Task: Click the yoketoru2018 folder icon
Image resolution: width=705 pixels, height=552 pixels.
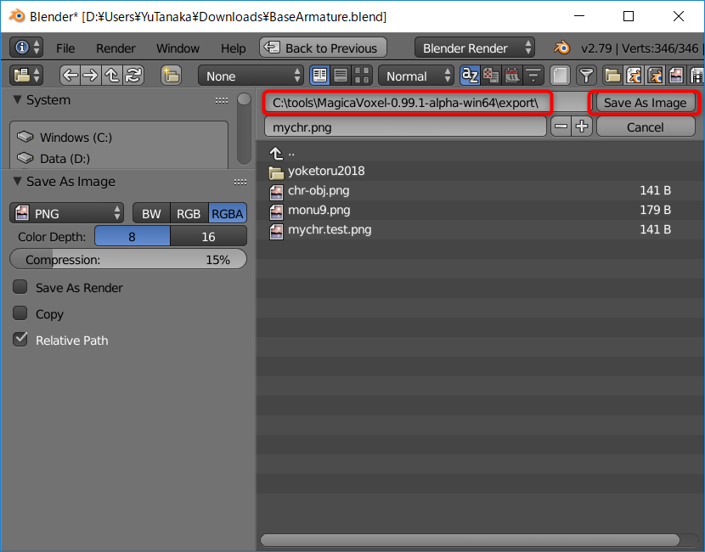Action: click(x=276, y=172)
